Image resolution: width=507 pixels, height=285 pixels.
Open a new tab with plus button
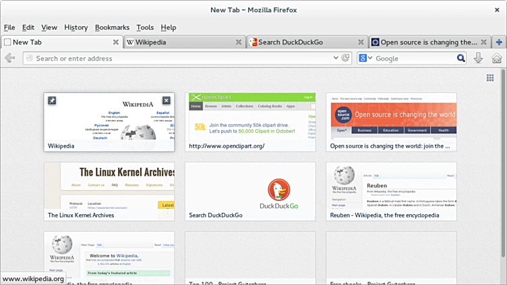point(498,42)
